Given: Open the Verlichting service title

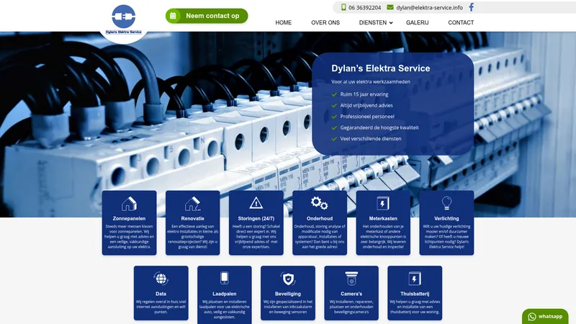Looking at the screenshot, I should (x=446, y=219).
